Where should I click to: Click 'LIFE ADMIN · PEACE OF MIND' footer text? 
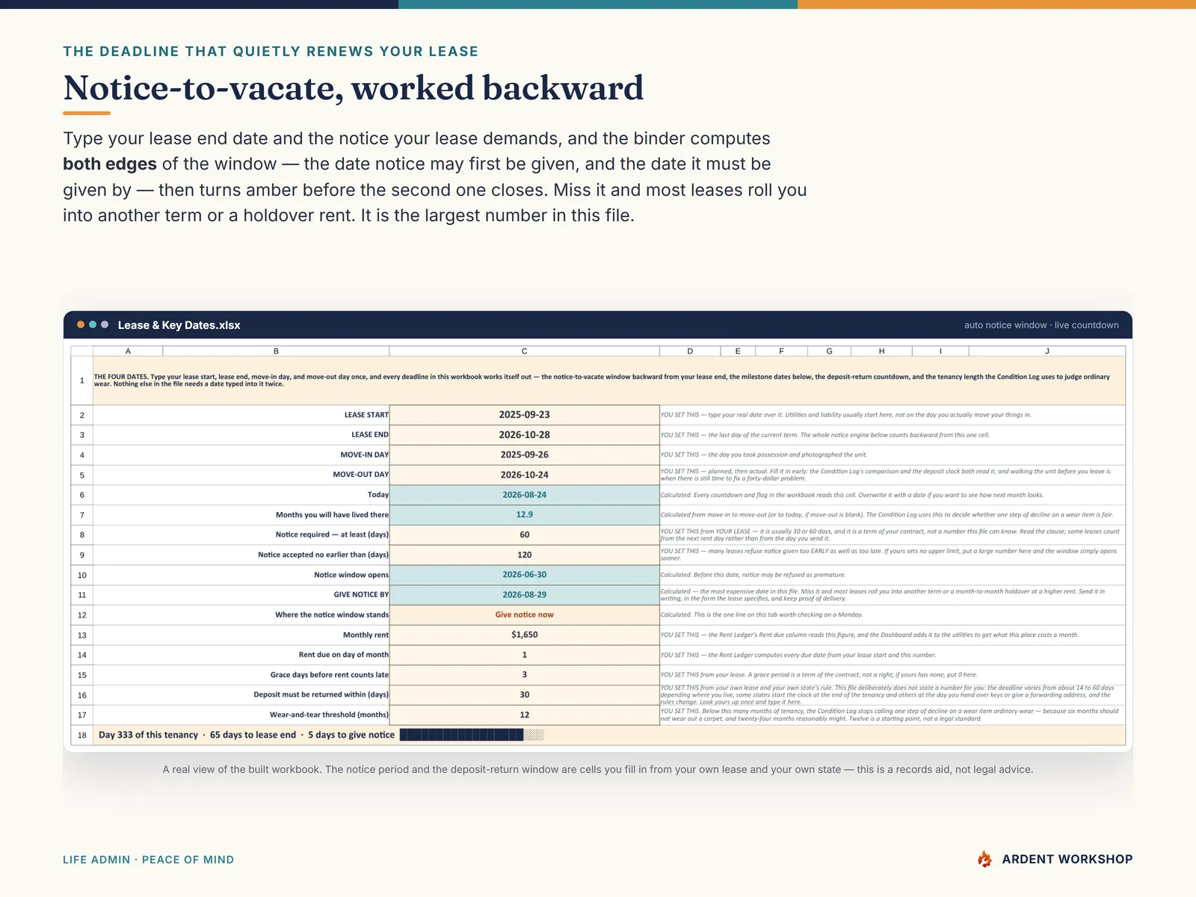[x=148, y=860]
